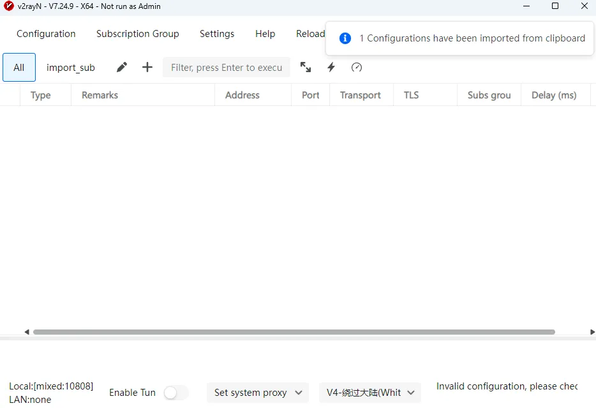596x408 pixels.
Task: Select the All group tab
Action: point(19,67)
